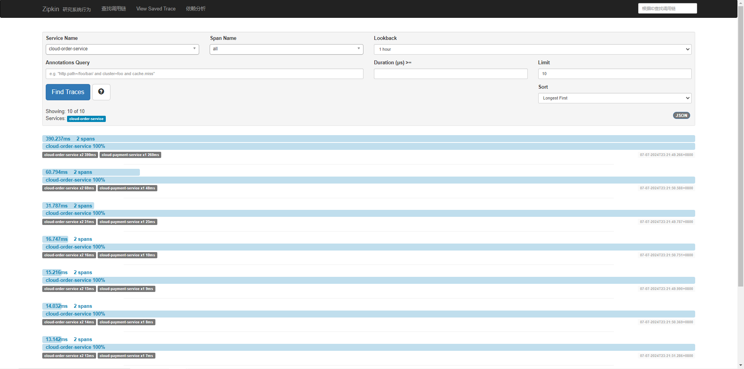
Task: Click the cloud-order-service x2 13ms label
Action: pos(69,356)
